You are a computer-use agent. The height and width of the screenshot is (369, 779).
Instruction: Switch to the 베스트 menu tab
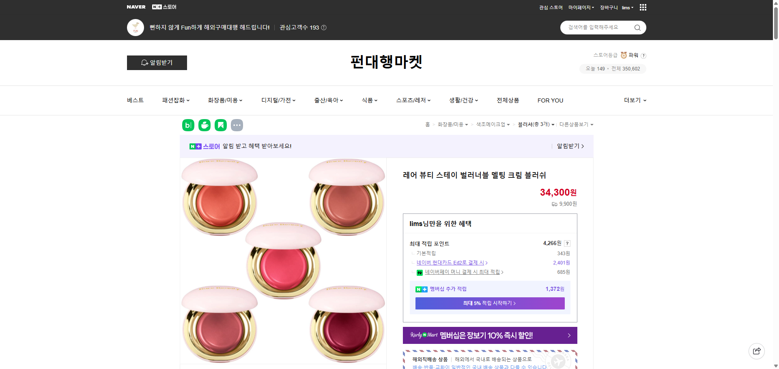tap(134, 100)
